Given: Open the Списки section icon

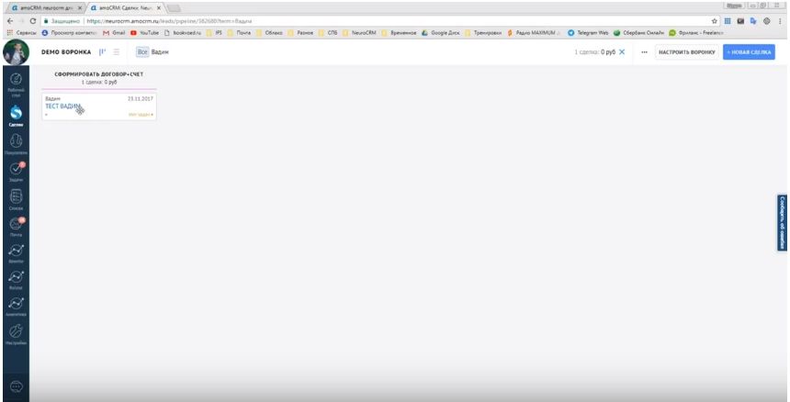Looking at the screenshot, I should pyautogui.click(x=15, y=196).
